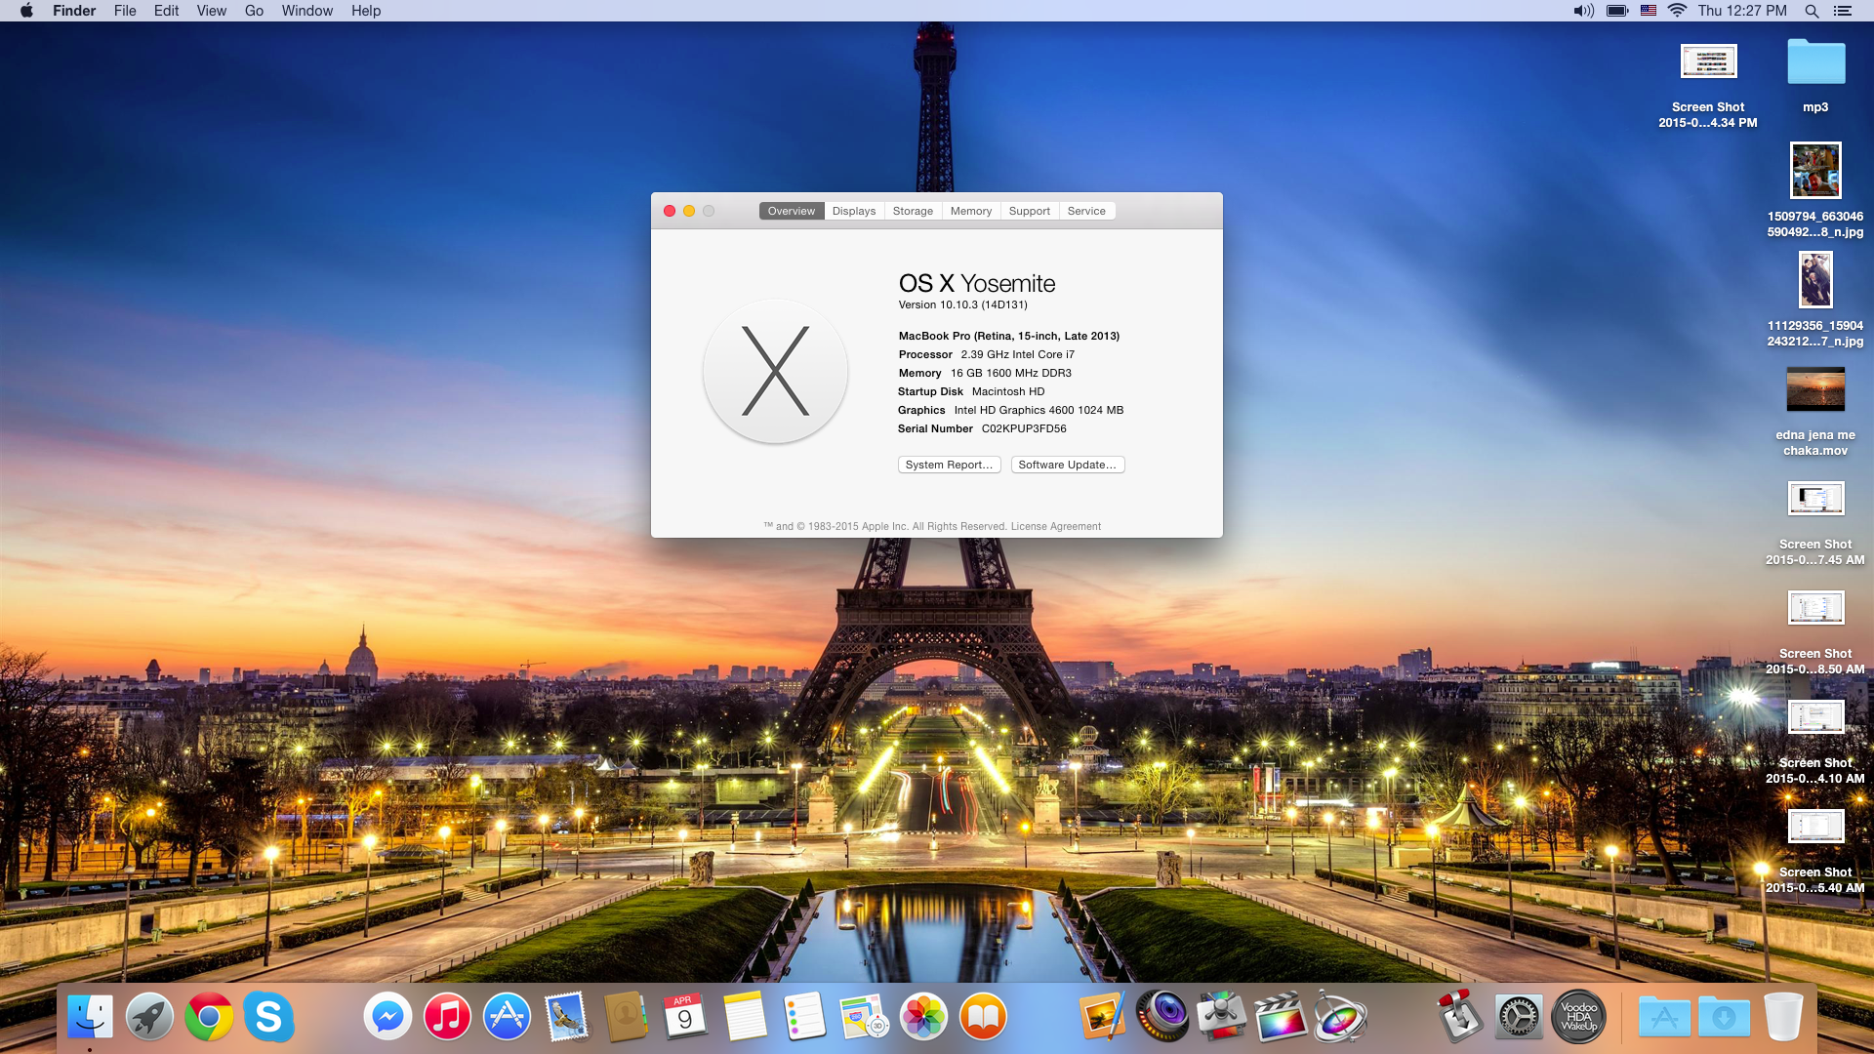
Task: Open Wi-Fi menu in menu bar
Action: click(1677, 11)
